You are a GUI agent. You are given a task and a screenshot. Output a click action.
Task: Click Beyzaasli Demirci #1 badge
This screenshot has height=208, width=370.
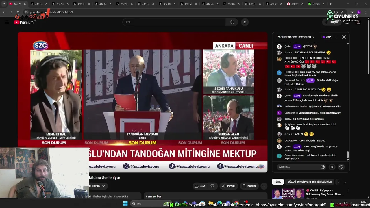tap(310, 80)
